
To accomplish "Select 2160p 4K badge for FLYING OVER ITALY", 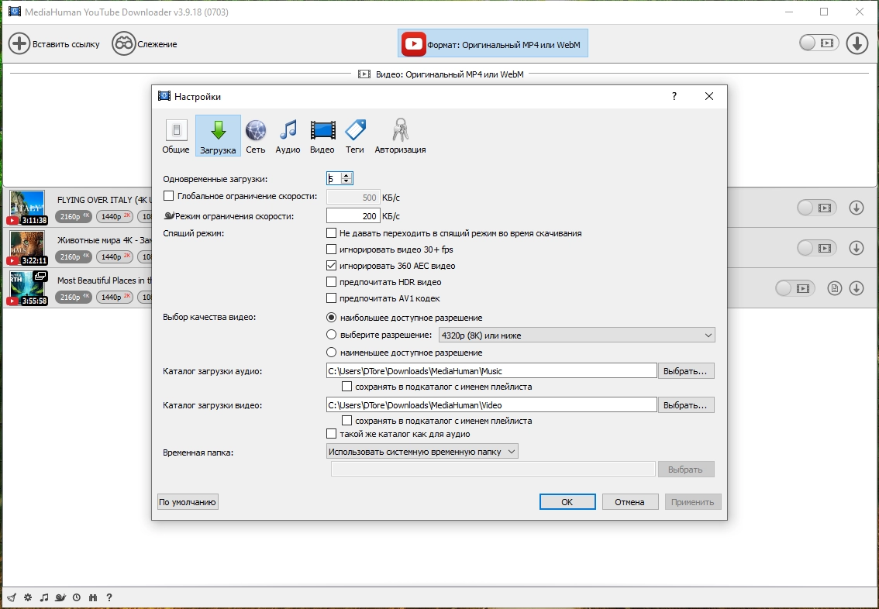I will [x=74, y=216].
